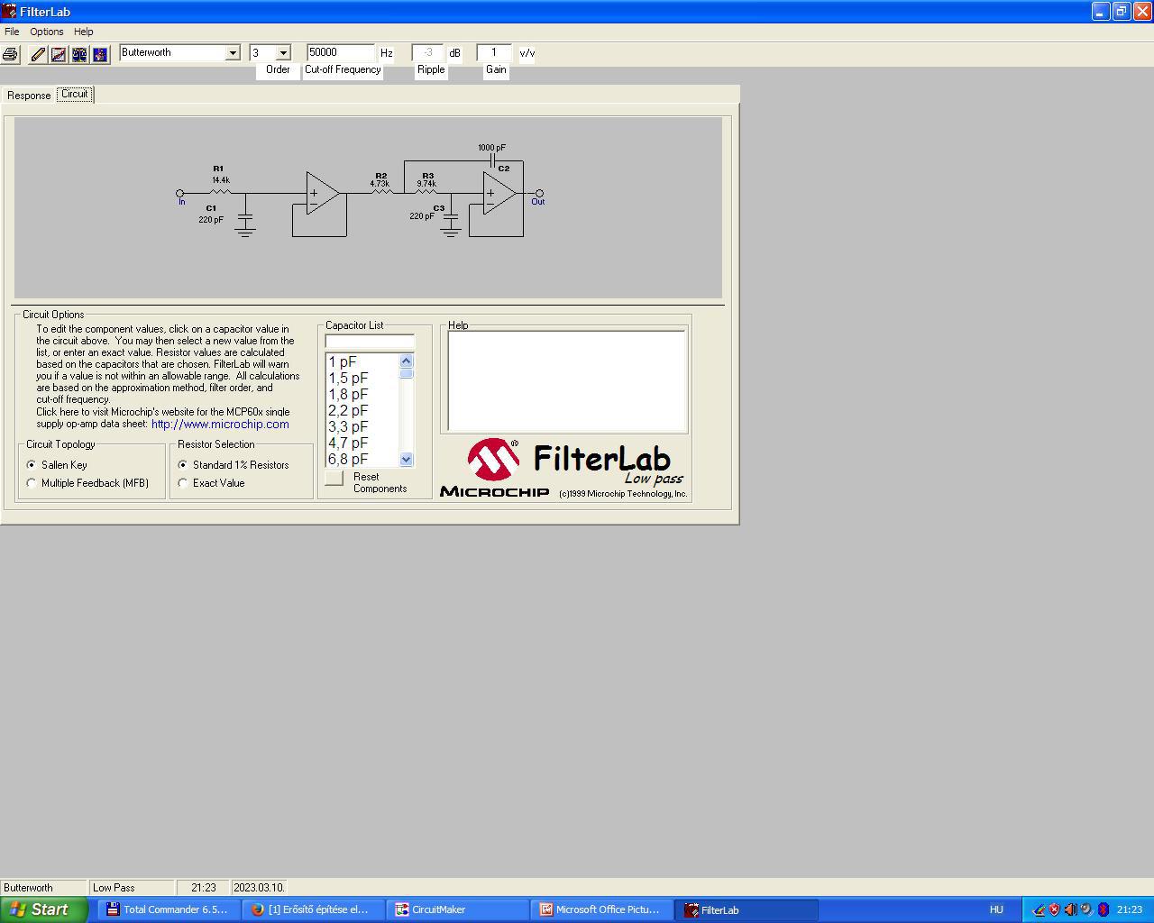Click the blue wizard toolbar icon
Viewport: 1154px width, 923px height.
[x=100, y=54]
